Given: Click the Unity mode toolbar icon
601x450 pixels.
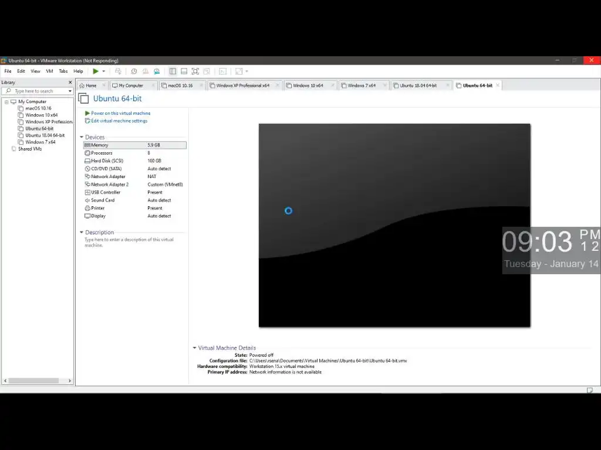Looking at the screenshot, I should click(207, 71).
